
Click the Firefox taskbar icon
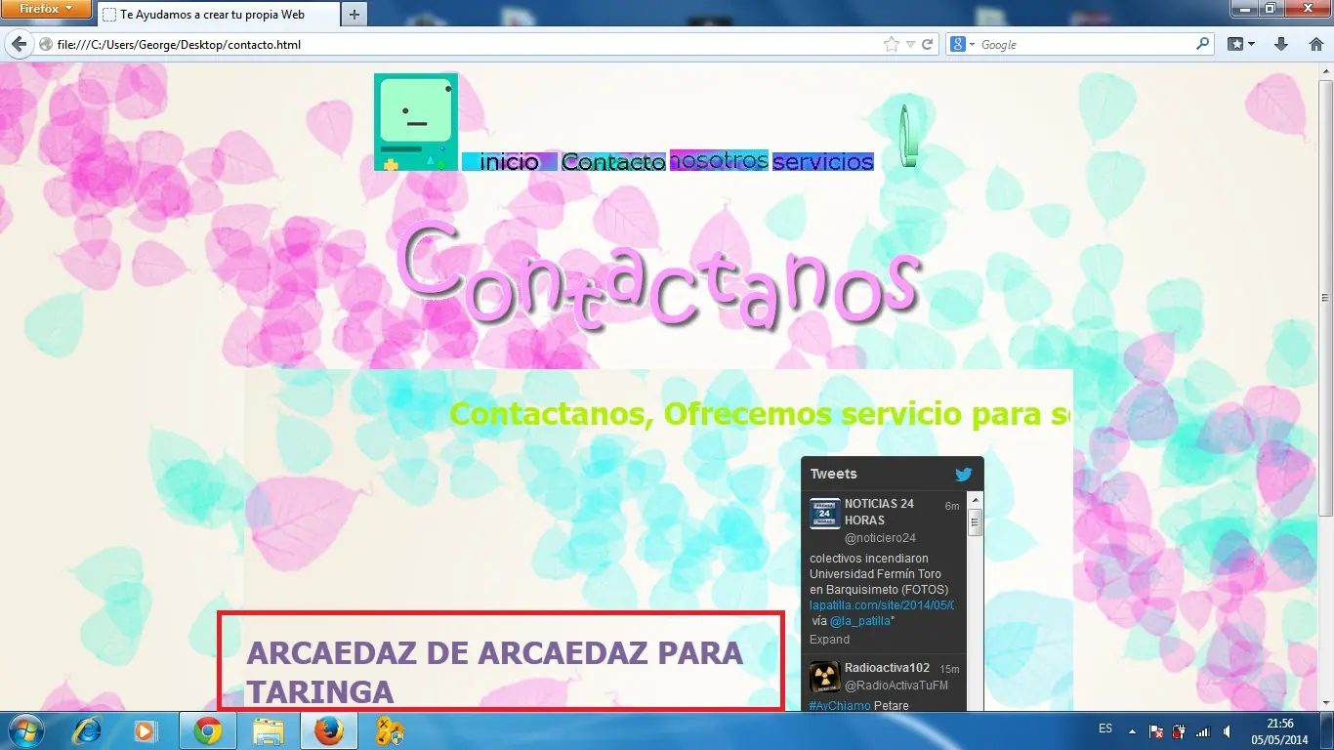(329, 730)
